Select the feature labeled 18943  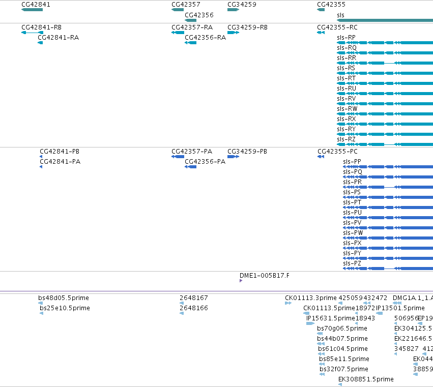pos(357,324)
